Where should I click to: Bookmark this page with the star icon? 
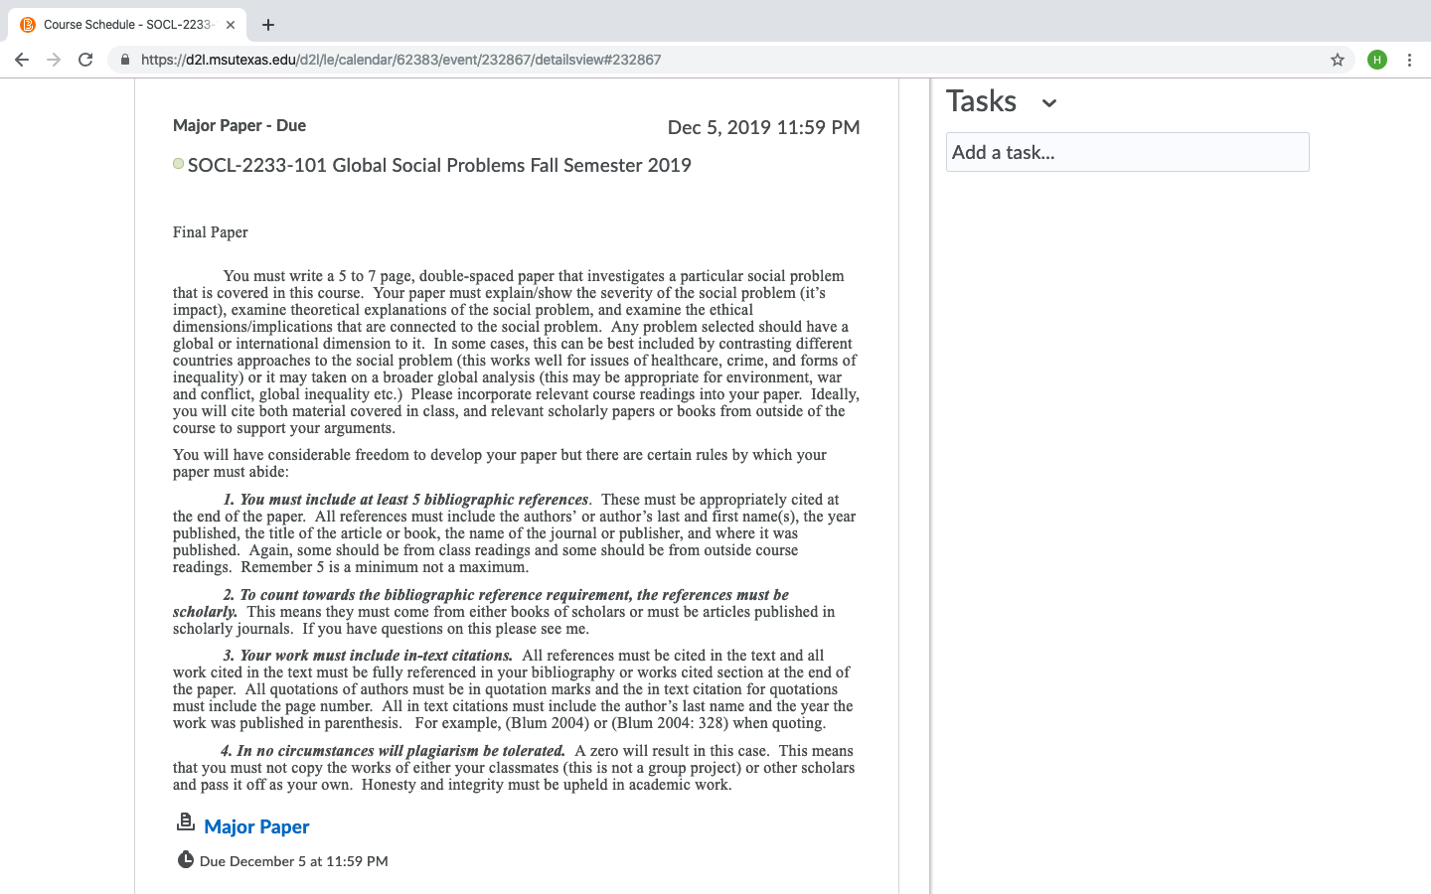1338,60
